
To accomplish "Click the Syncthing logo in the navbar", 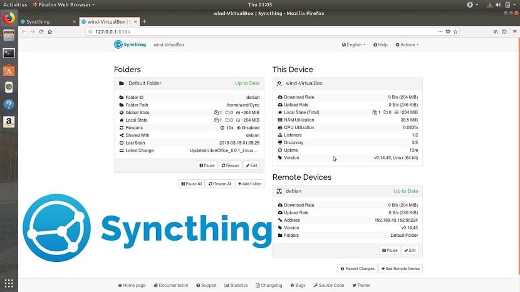I will point(130,44).
